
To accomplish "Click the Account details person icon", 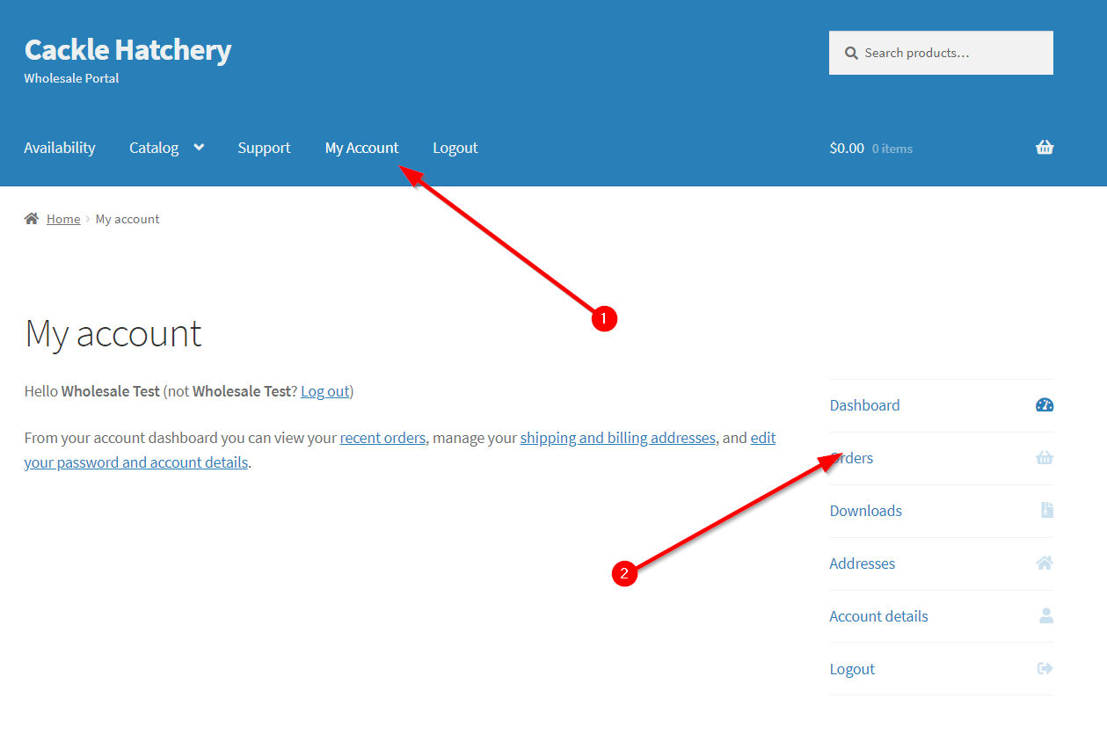I will tap(1046, 616).
